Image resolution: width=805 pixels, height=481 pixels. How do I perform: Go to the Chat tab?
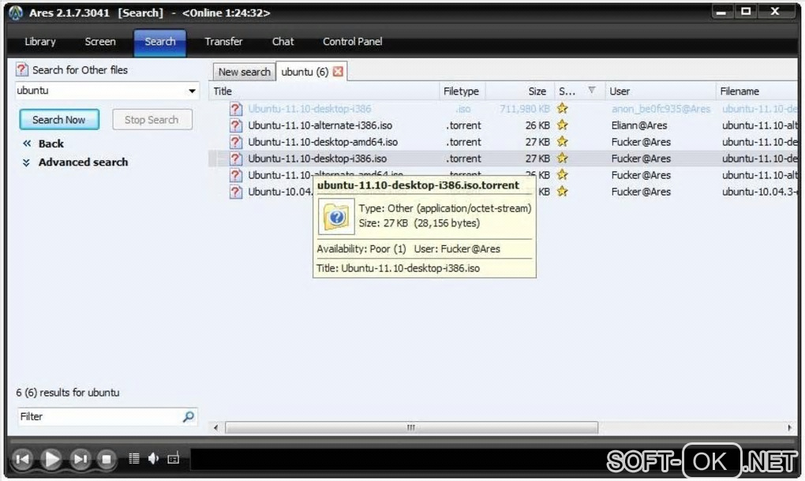(283, 42)
